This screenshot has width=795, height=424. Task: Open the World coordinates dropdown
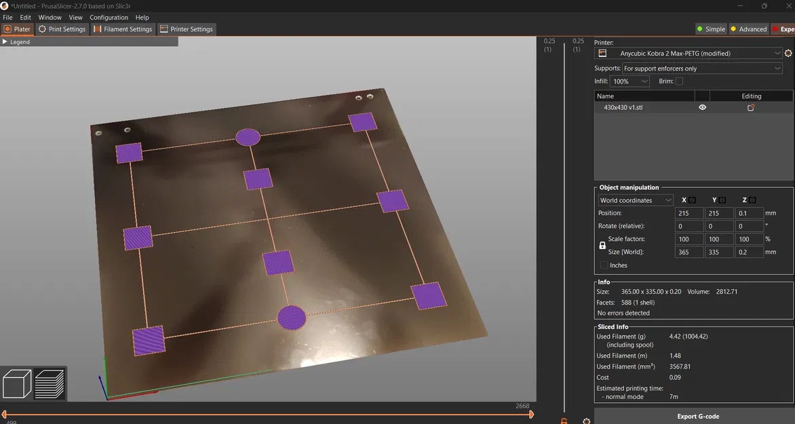636,200
